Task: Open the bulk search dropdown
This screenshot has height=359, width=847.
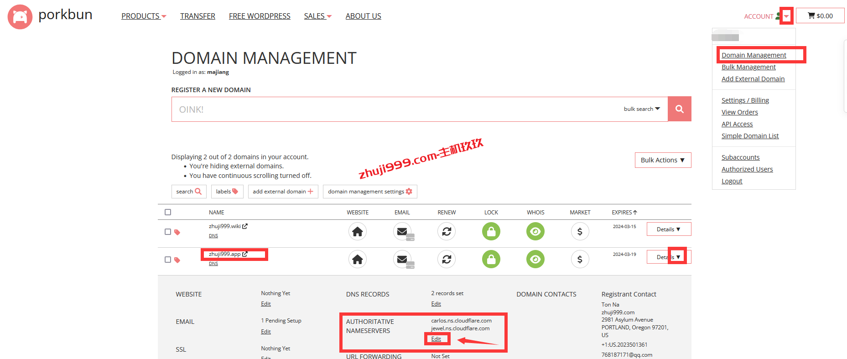Action: pos(642,109)
